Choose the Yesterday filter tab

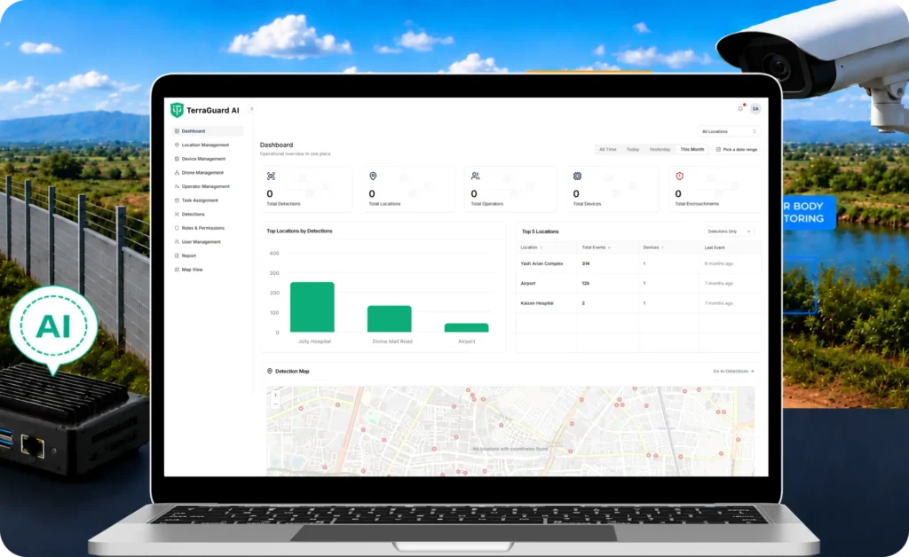(x=660, y=149)
